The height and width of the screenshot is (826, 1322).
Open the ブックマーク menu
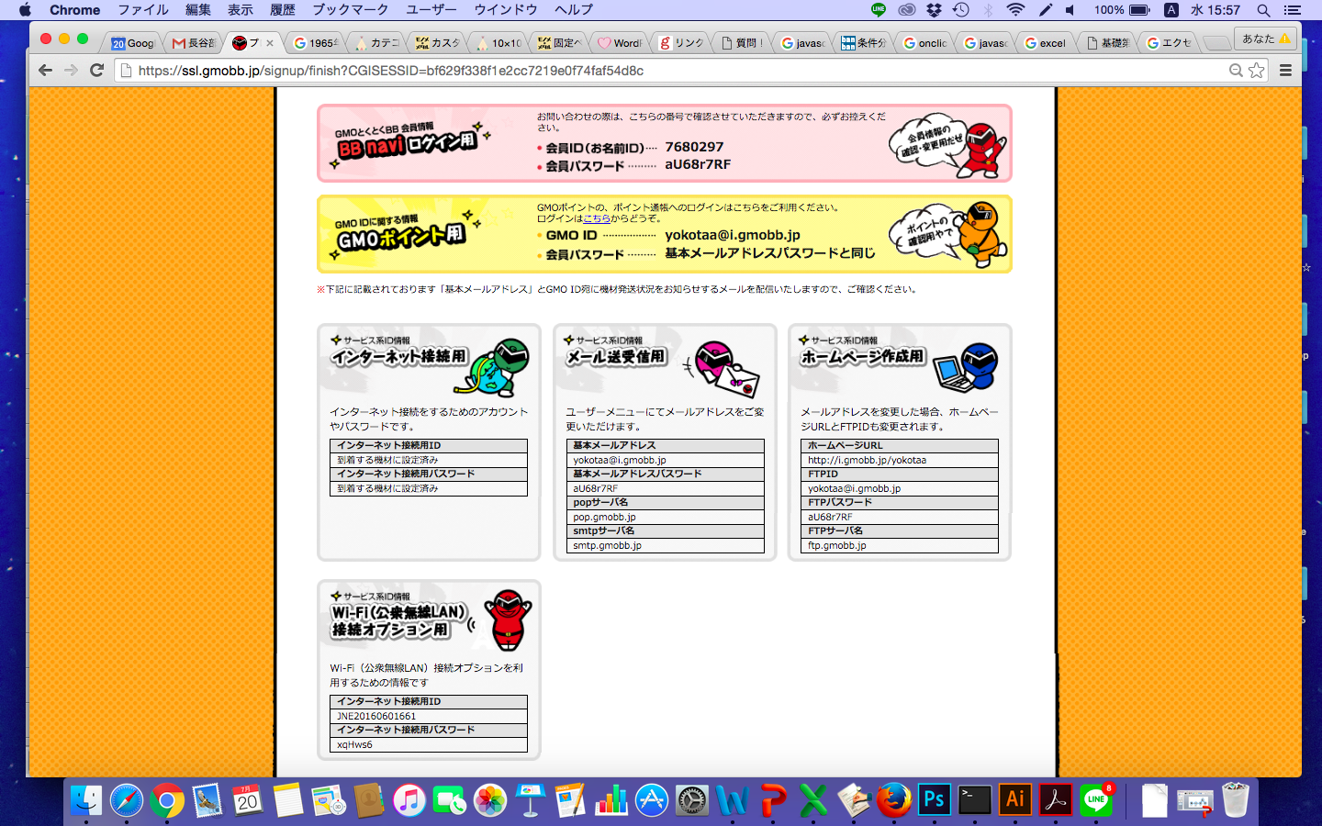pyautogui.click(x=350, y=10)
